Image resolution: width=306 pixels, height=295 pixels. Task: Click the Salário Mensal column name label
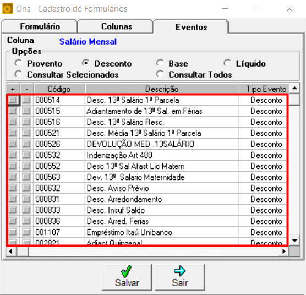pos(88,41)
